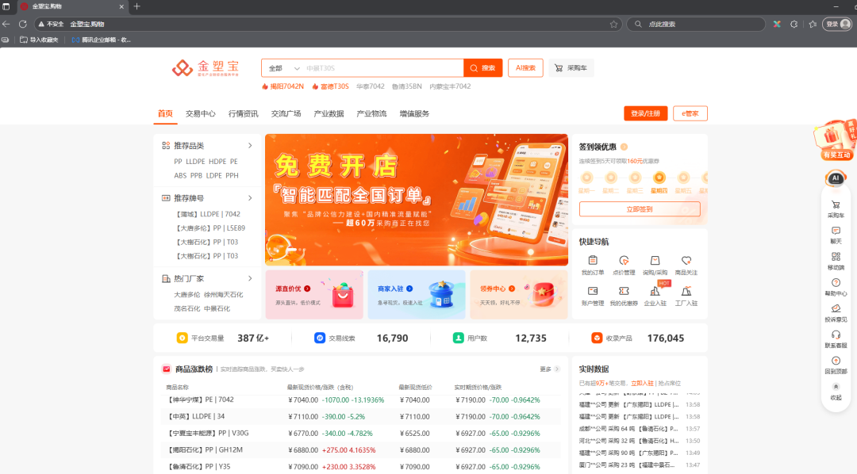Click the 企业入驻 HOT factory icon
Viewport: 857px width, 474px height.
(654, 292)
